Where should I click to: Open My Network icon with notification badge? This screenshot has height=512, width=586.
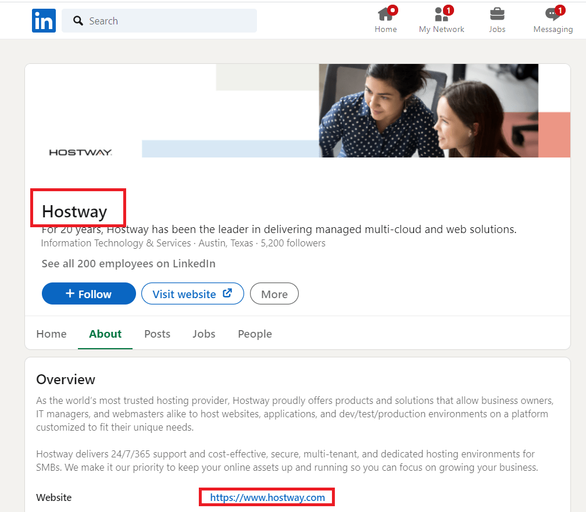(x=441, y=20)
